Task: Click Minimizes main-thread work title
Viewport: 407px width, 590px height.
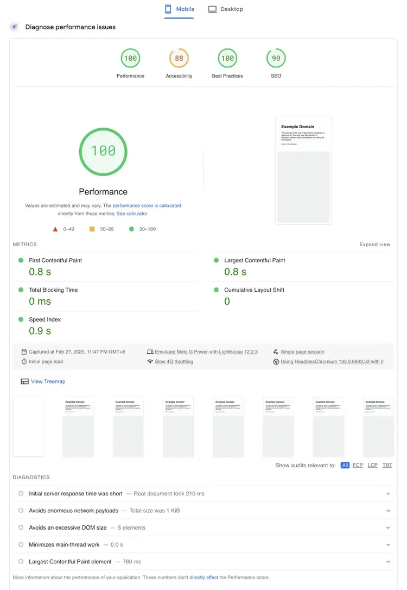Action: 64,544
